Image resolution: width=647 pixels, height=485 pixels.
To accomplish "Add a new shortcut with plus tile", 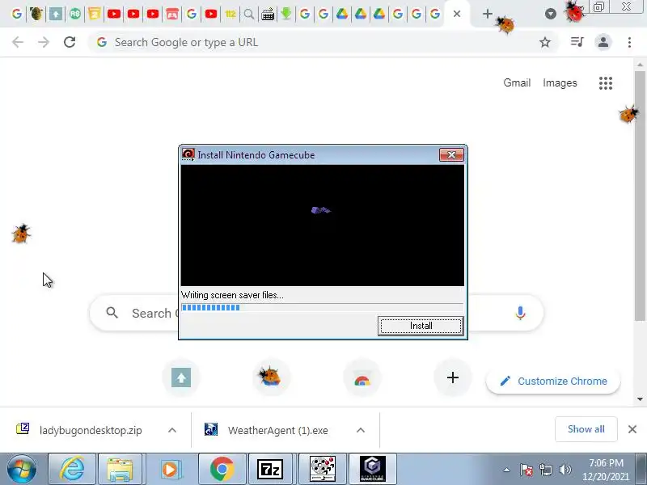I will tap(453, 377).
